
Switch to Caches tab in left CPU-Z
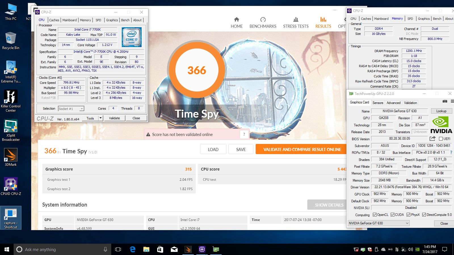pos(54,20)
